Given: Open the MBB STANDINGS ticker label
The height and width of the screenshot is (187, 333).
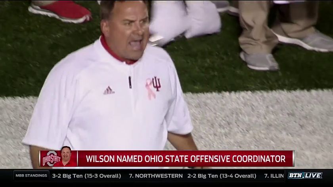Looking at the screenshot, I should point(31,176).
